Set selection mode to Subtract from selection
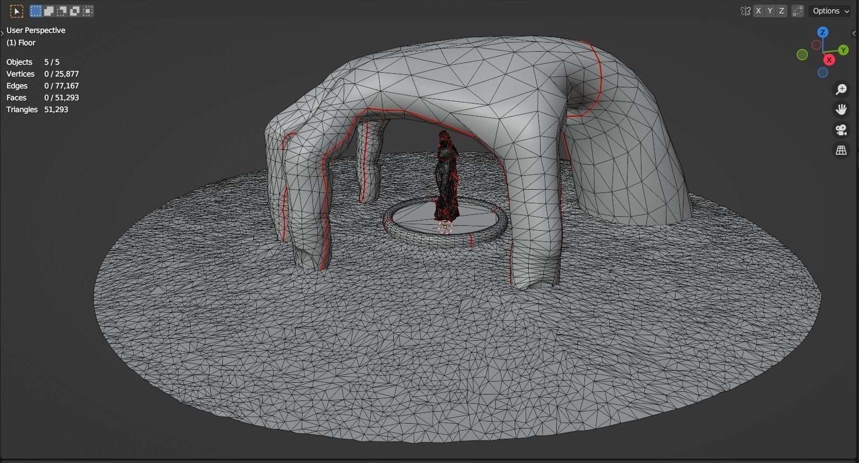The width and height of the screenshot is (859, 463). click(62, 11)
